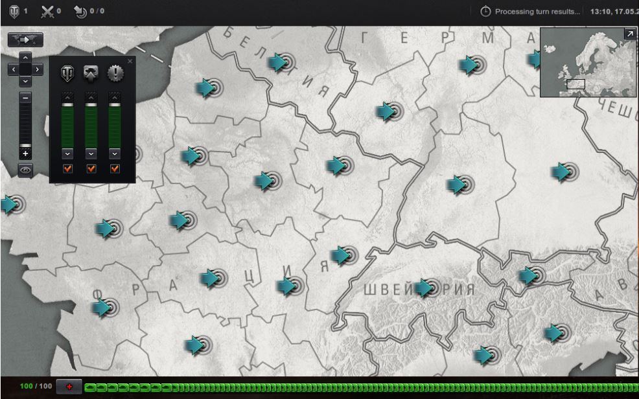
Task: Pan the map up with the arrow pad
Action: coord(25,58)
